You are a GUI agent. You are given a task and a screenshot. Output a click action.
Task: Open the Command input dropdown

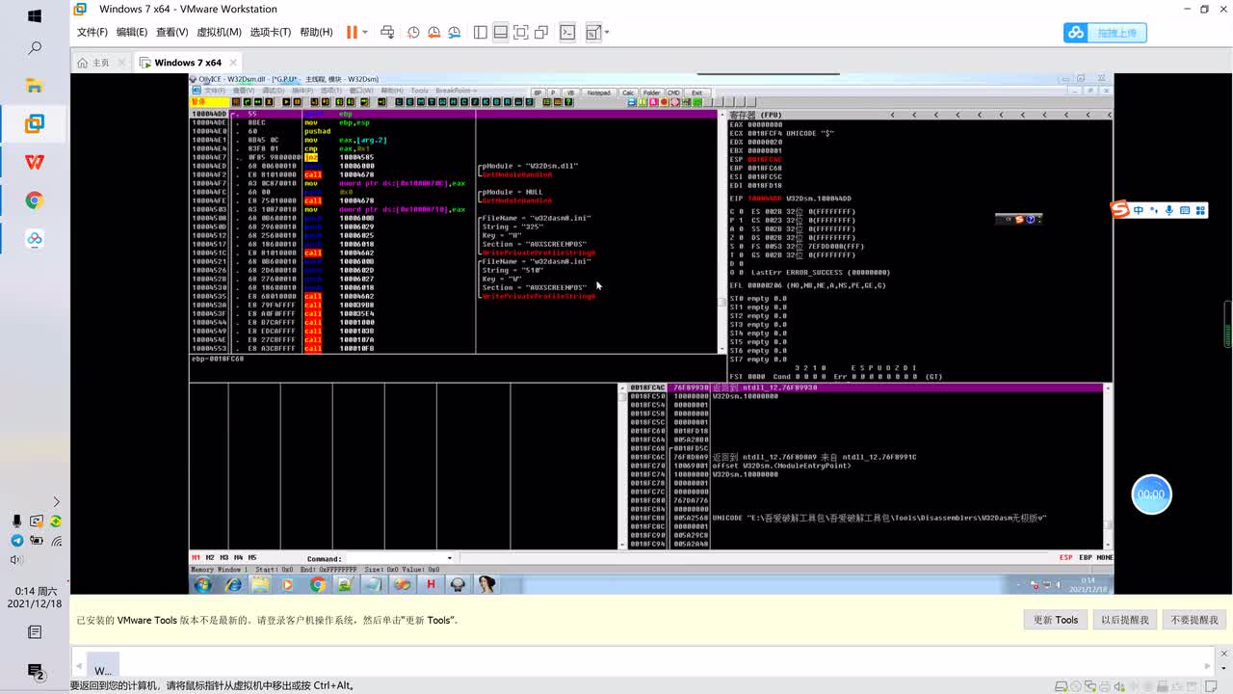point(449,558)
